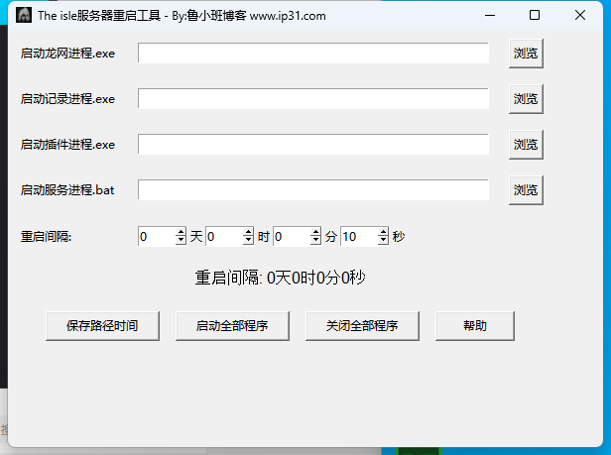Click the 启动记录进程.exe path input field
Viewport: 611px width, 455px height.
tap(313, 99)
